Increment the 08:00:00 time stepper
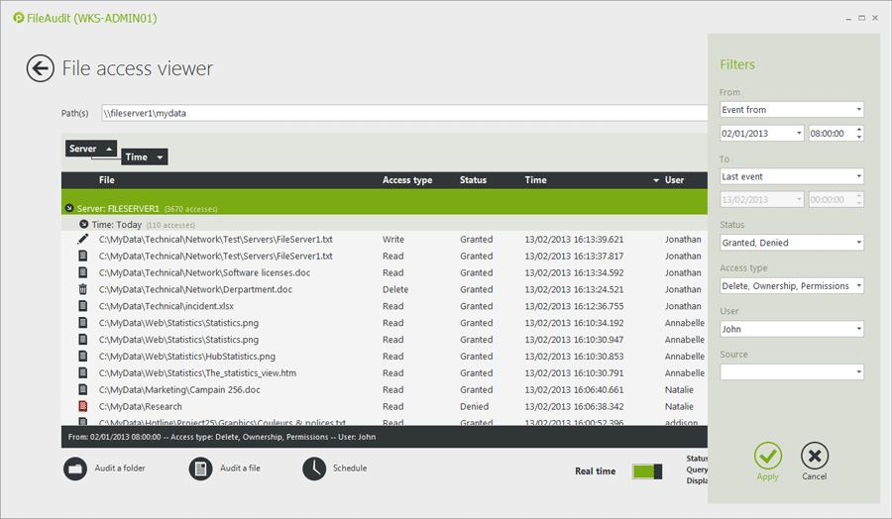Image resolution: width=892 pixels, height=519 pixels. coord(859,130)
